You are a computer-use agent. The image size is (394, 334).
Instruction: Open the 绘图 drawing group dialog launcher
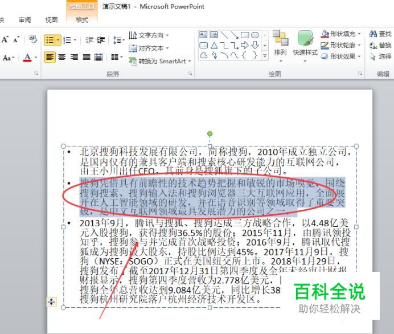[360, 74]
